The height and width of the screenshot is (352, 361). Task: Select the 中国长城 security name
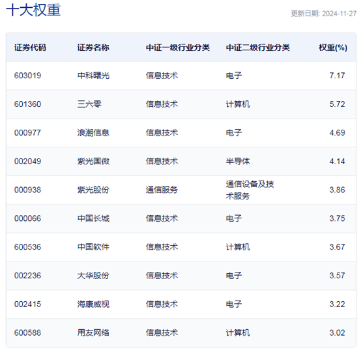pos(93,218)
